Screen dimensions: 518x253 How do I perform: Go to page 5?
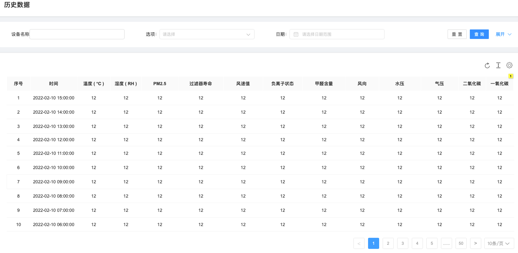[432, 243]
